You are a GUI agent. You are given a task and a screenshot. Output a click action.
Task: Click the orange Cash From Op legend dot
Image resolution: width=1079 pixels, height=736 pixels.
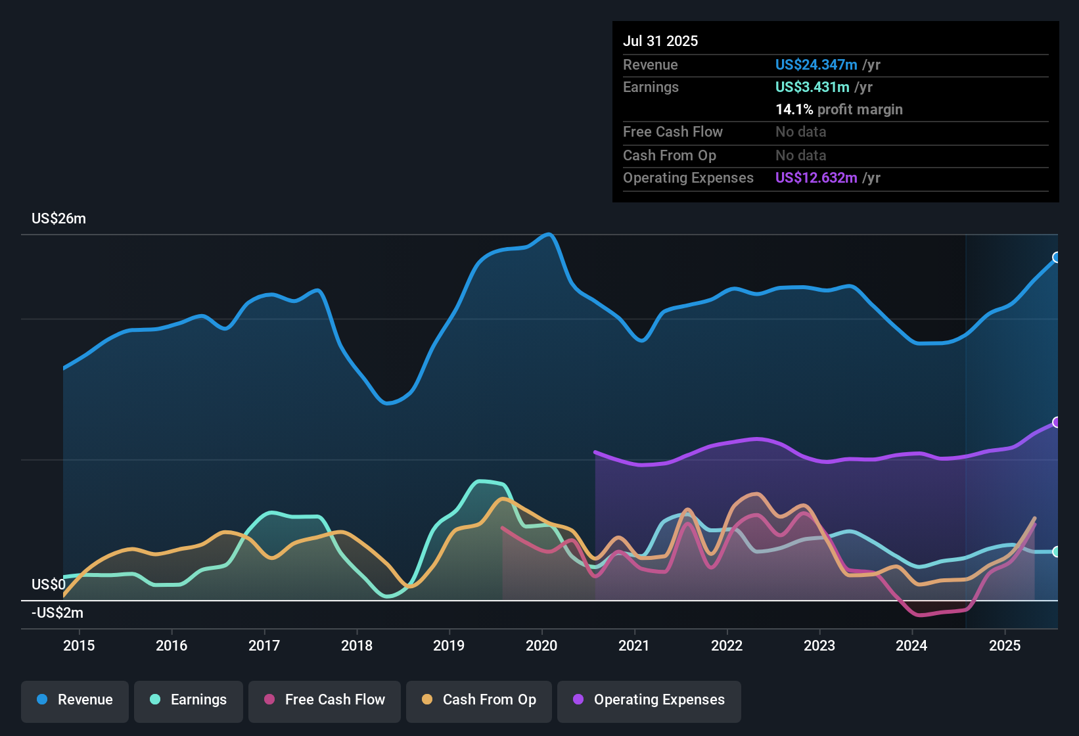click(426, 700)
